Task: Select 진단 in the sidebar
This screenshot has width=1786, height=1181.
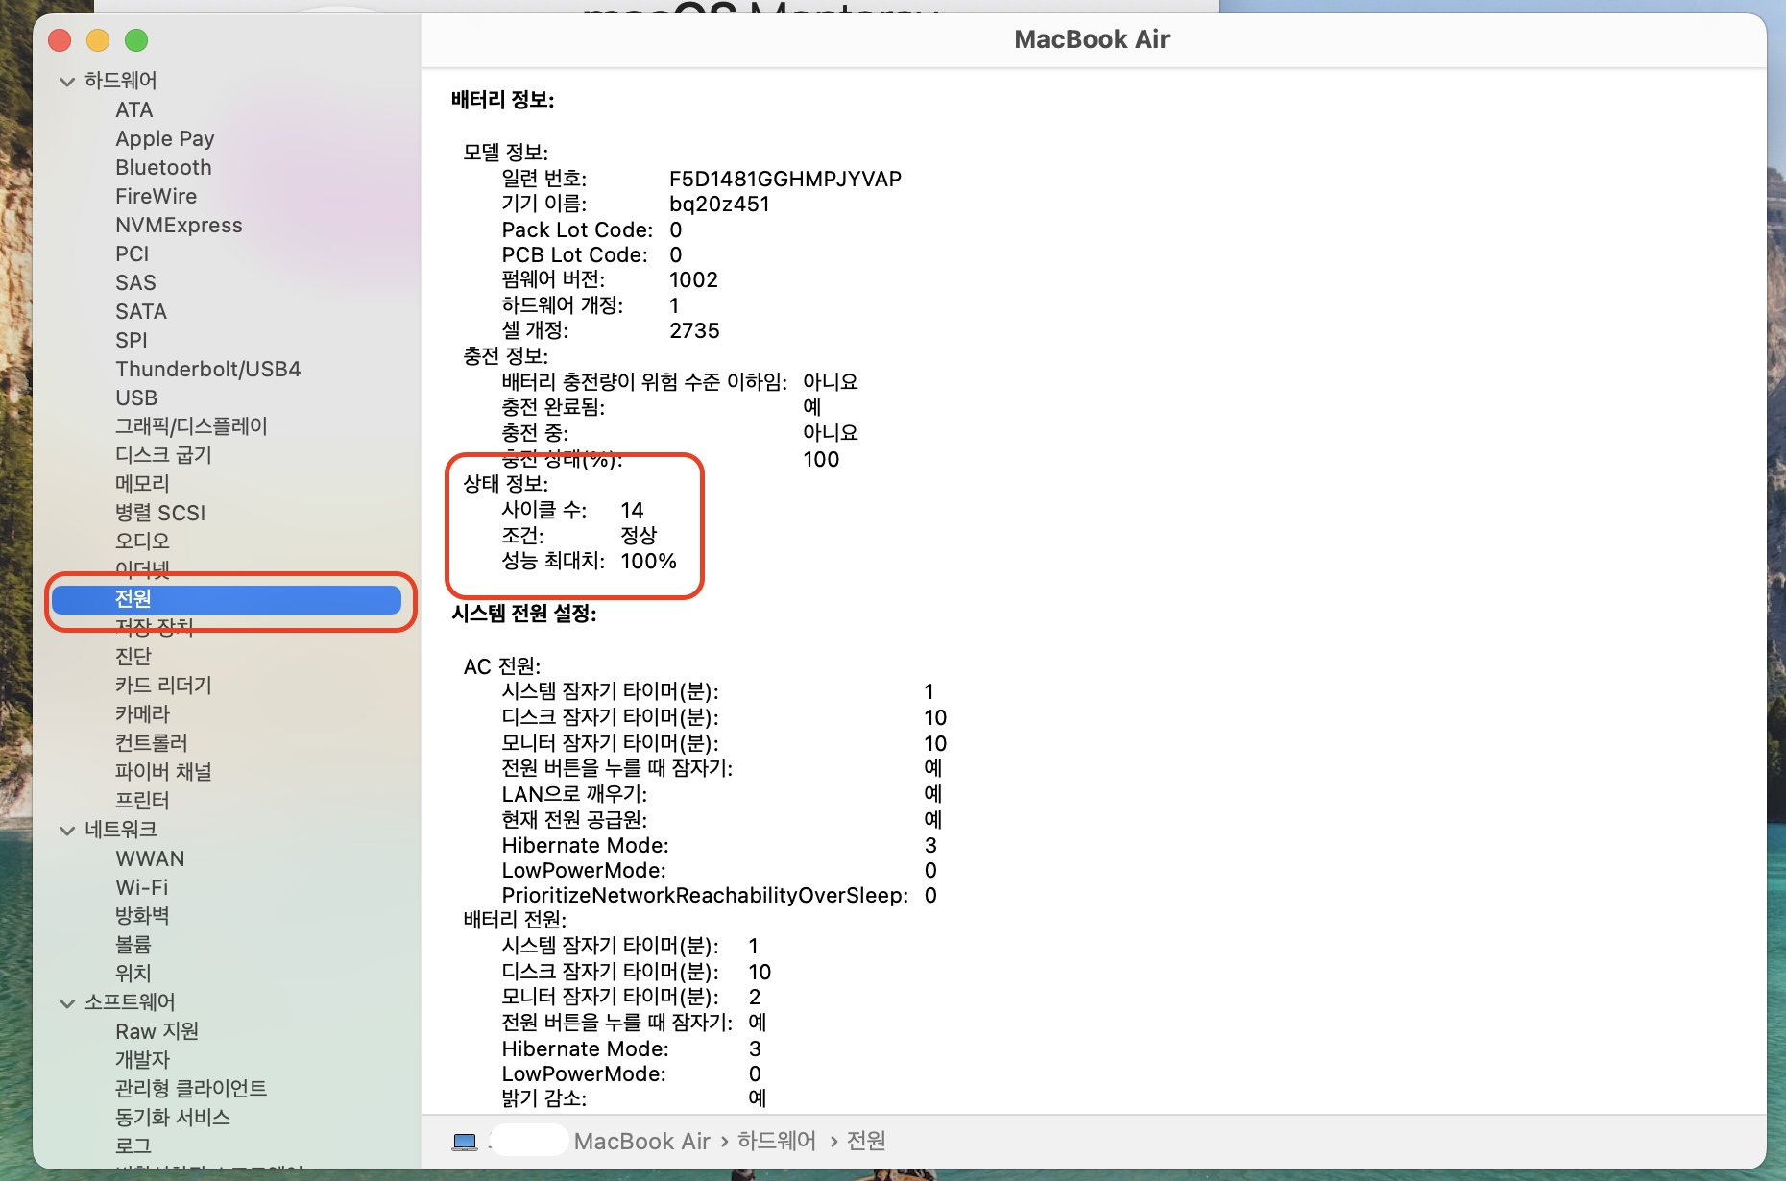Action: tap(133, 656)
